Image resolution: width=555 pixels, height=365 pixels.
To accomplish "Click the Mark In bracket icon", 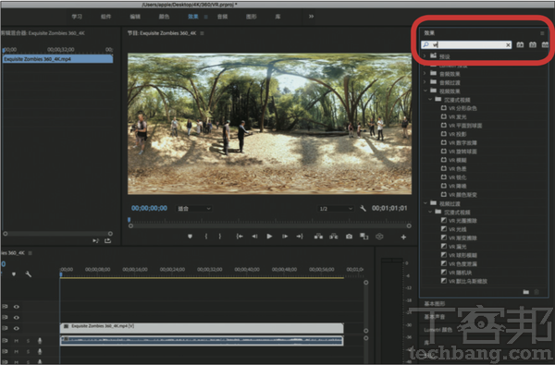I will tap(206, 237).
